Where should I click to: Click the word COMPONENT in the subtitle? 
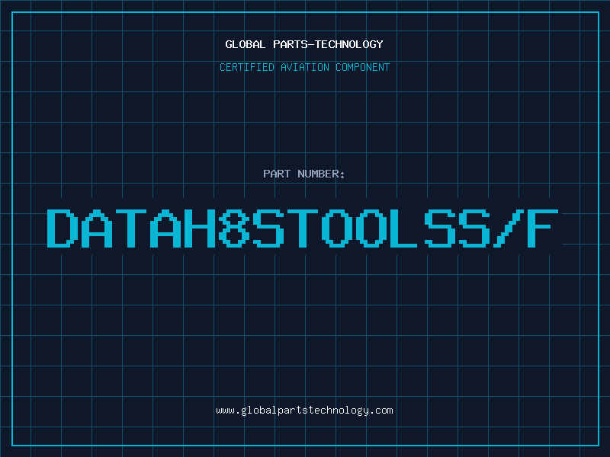coord(363,67)
